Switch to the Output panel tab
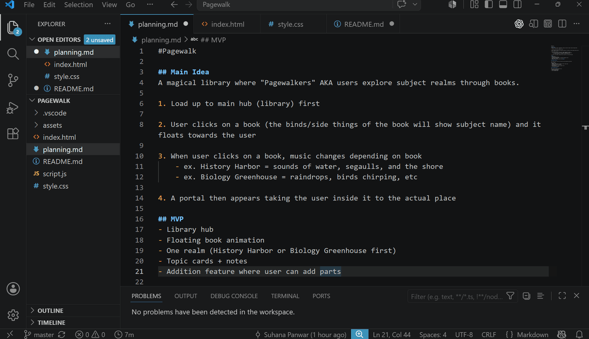Viewport: 589px width, 339px height. [185, 296]
